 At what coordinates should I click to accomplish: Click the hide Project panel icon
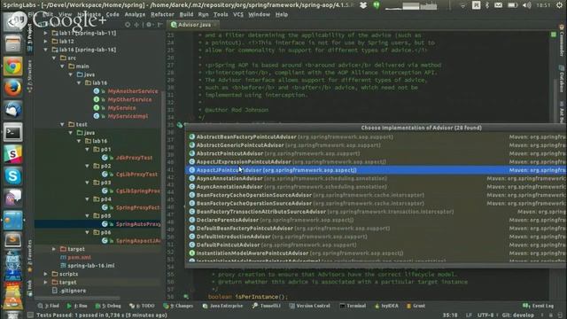159,25
